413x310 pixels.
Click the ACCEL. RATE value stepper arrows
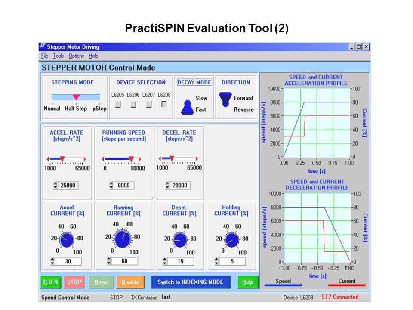pyautogui.click(x=55, y=186)
